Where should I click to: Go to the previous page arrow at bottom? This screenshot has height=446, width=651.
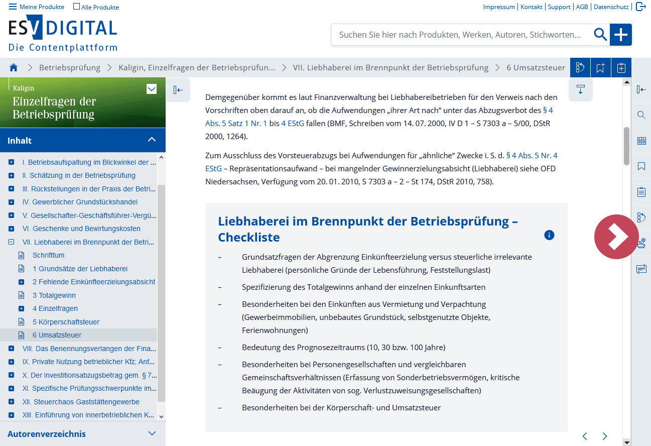click(x=585, y=436)
